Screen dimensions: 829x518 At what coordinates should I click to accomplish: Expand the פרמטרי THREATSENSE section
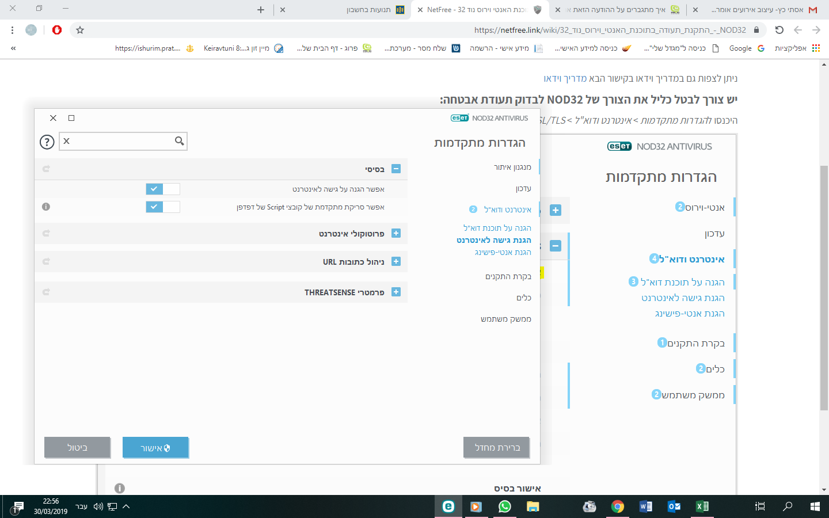[396, 292]
